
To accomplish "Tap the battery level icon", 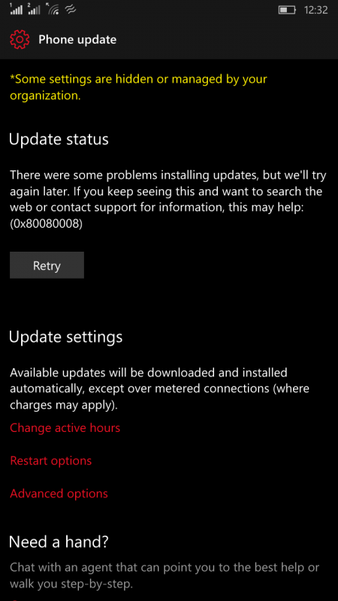I will pyautogui.click(x=287, y=10).
